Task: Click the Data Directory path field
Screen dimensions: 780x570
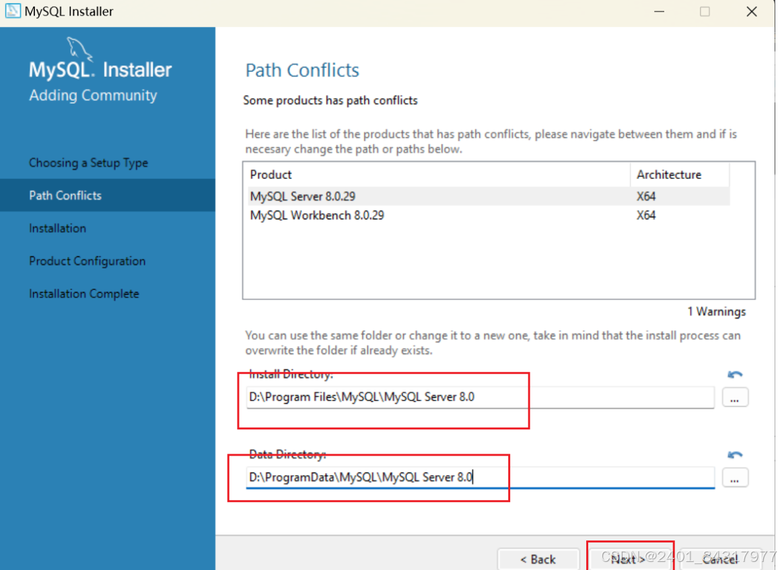Action: [x=480, y=477]
